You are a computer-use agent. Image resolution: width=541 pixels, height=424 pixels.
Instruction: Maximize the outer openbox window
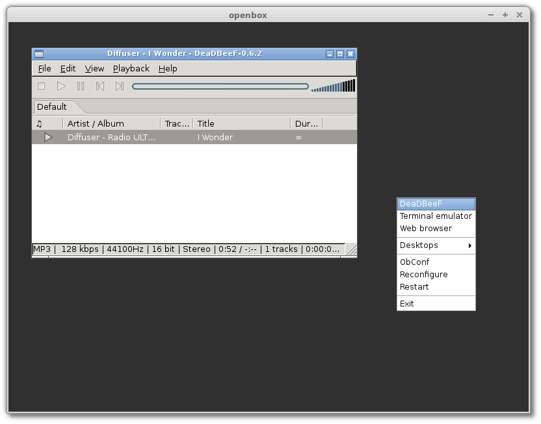[x=505, y=15]
